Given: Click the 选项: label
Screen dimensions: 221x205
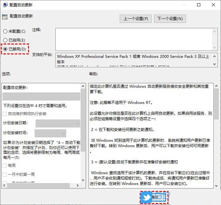Looking at the screenshot, I should coord(6,74).
